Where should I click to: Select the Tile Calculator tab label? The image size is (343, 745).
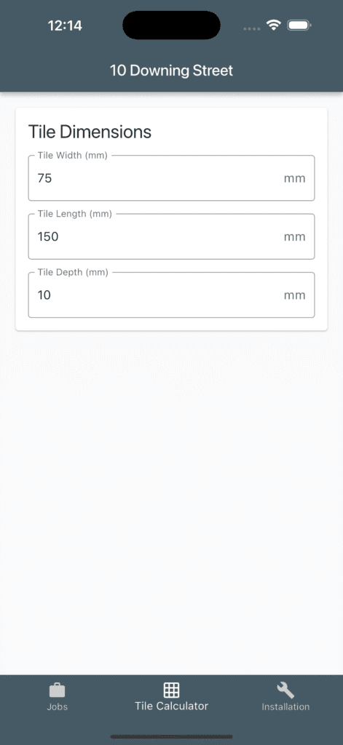tap(171, 706)
